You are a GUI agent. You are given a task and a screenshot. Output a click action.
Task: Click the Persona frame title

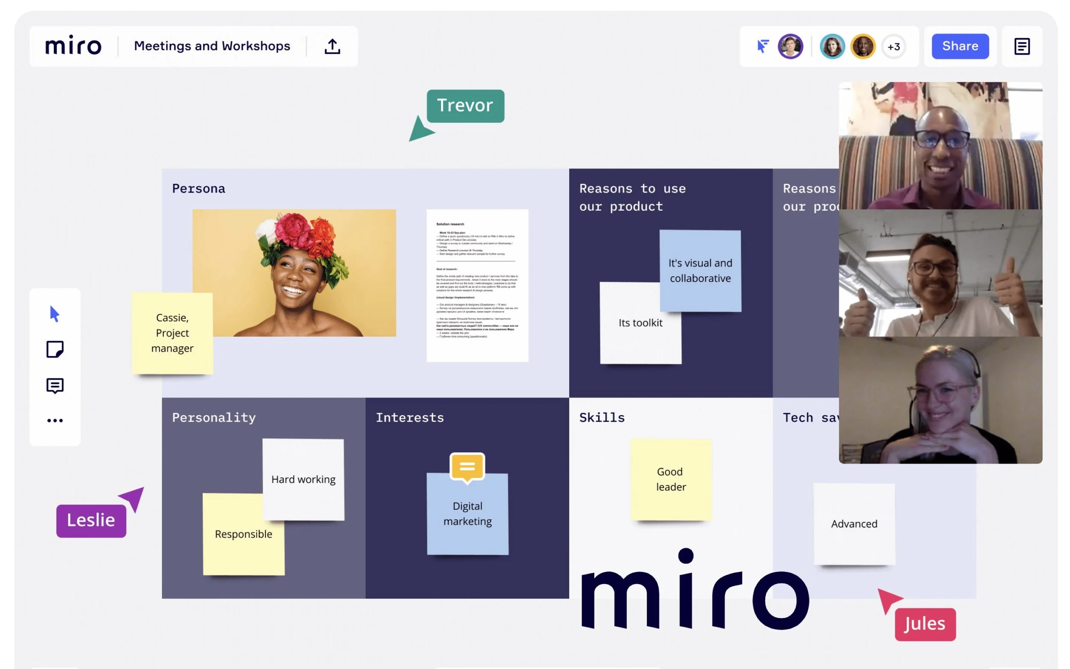point(199,188)
